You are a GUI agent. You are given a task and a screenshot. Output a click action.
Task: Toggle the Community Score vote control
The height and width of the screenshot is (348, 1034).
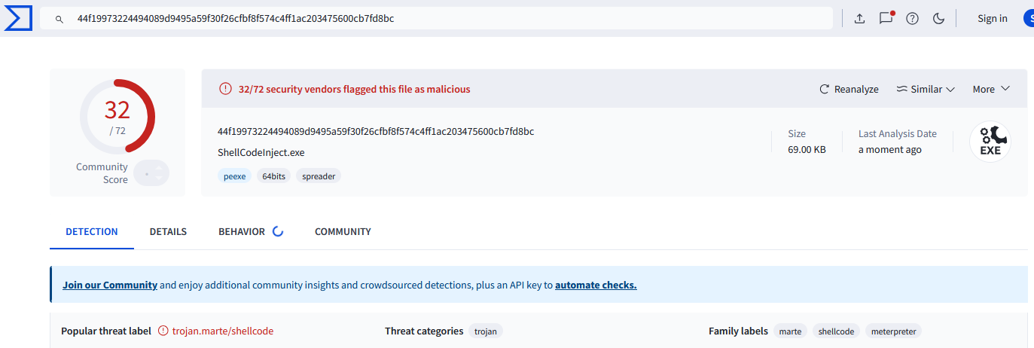click(151, 173)
